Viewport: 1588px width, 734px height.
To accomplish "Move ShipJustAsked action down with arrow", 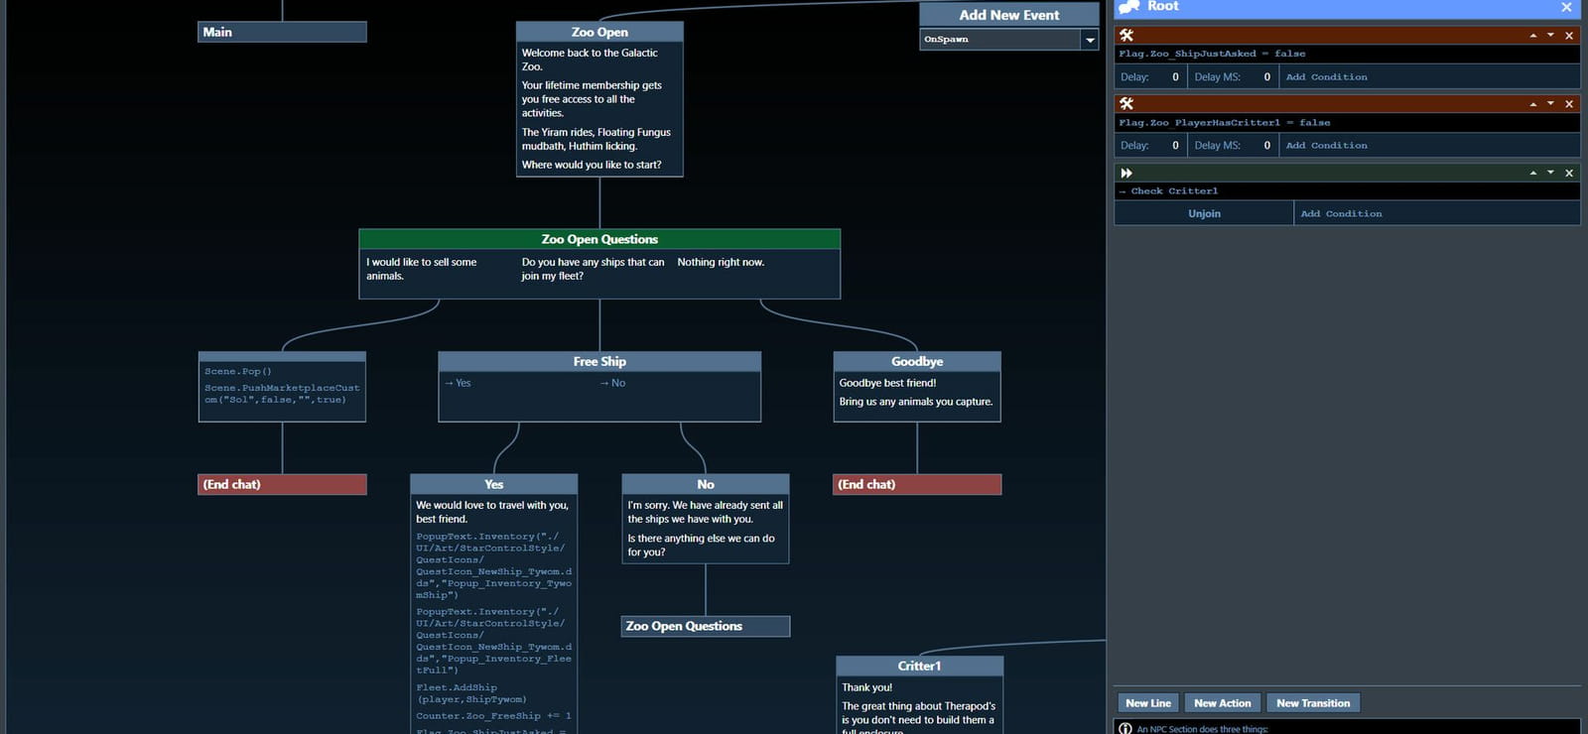I will pos(1550,35).
